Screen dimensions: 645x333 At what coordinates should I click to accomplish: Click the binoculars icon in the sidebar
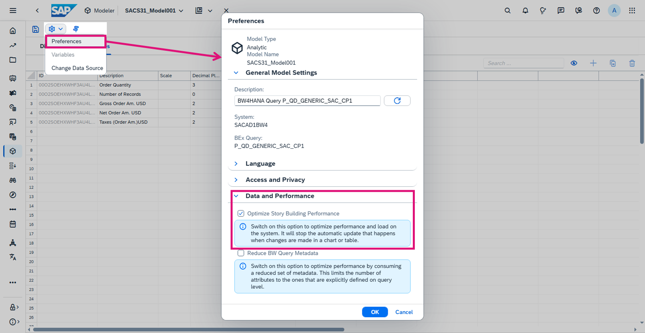point(13,180)
